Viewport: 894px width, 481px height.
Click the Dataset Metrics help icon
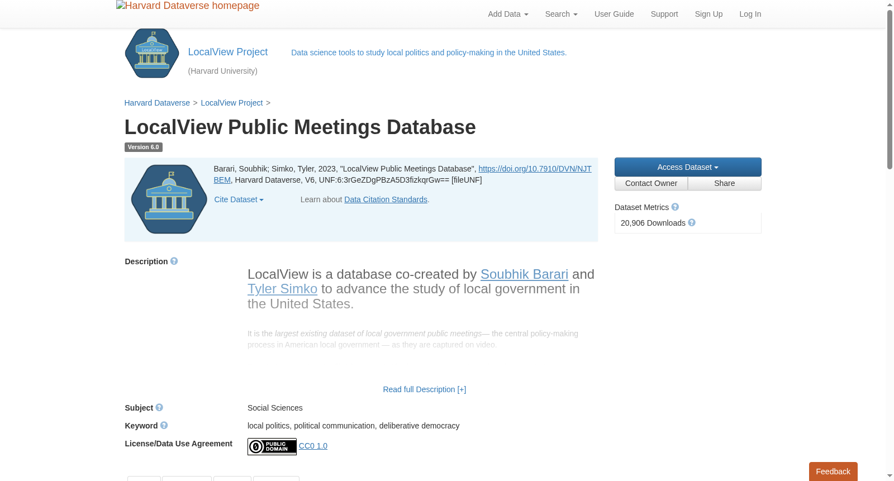point(675,207)
